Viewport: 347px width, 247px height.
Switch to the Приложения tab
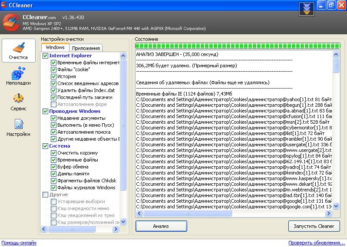pos(86,48)
